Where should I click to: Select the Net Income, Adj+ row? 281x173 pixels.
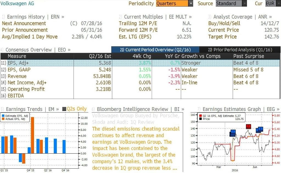(x=140, y=83)
